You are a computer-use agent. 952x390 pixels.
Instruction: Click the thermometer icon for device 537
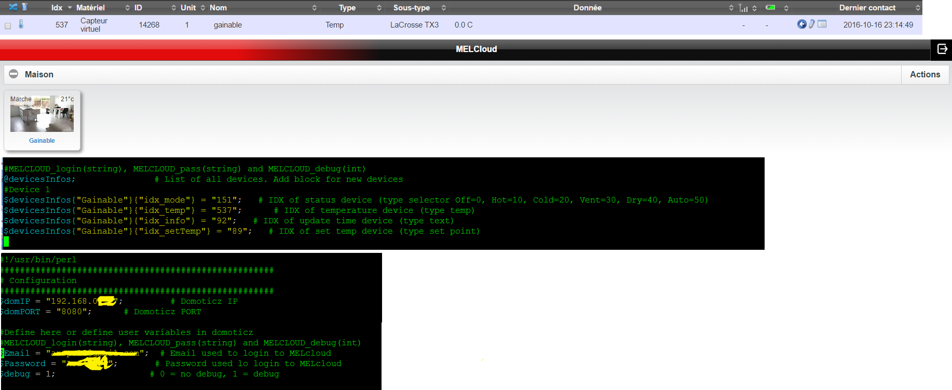[21, 24]
